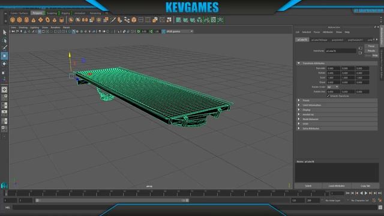The height and width of the screenshot is (216, 384).
Task: Activate the Move tool in toolbox
Action: coord(4,56)
